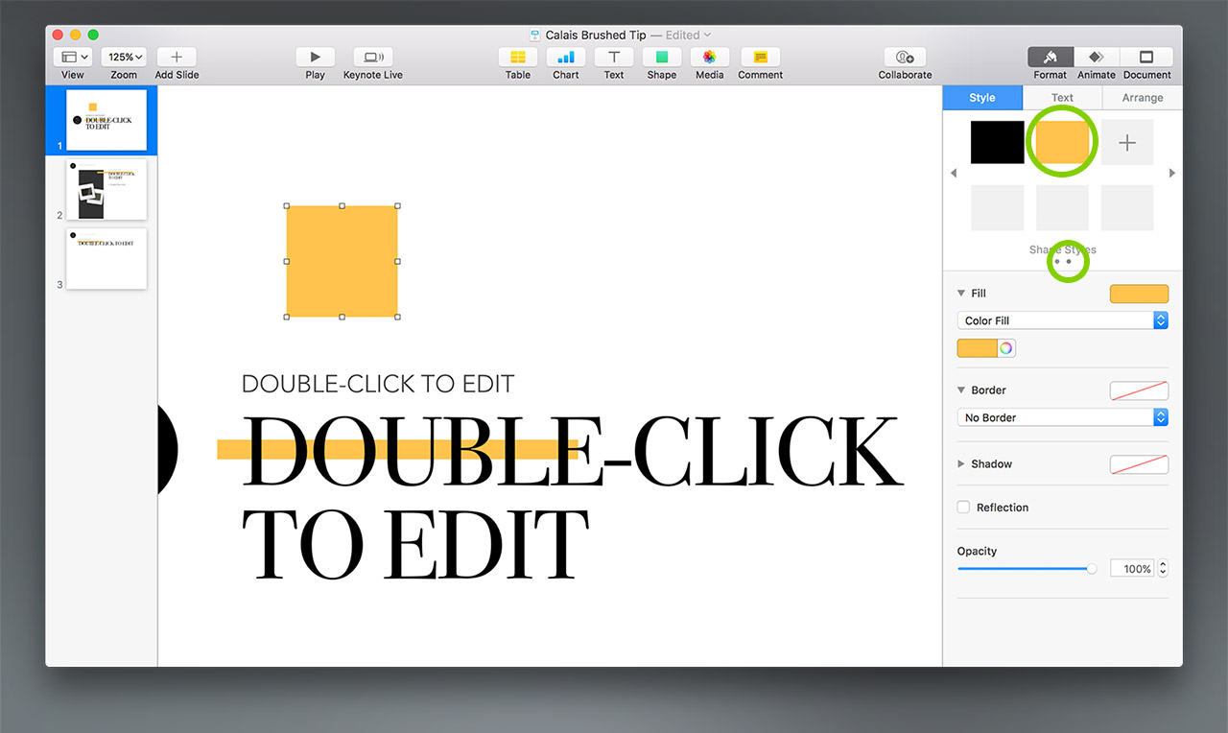Image resolution: width=1228 pixels, height=733 pixels.
Task: Add a Comment sticky note
Action: click(x=761, y=58)
